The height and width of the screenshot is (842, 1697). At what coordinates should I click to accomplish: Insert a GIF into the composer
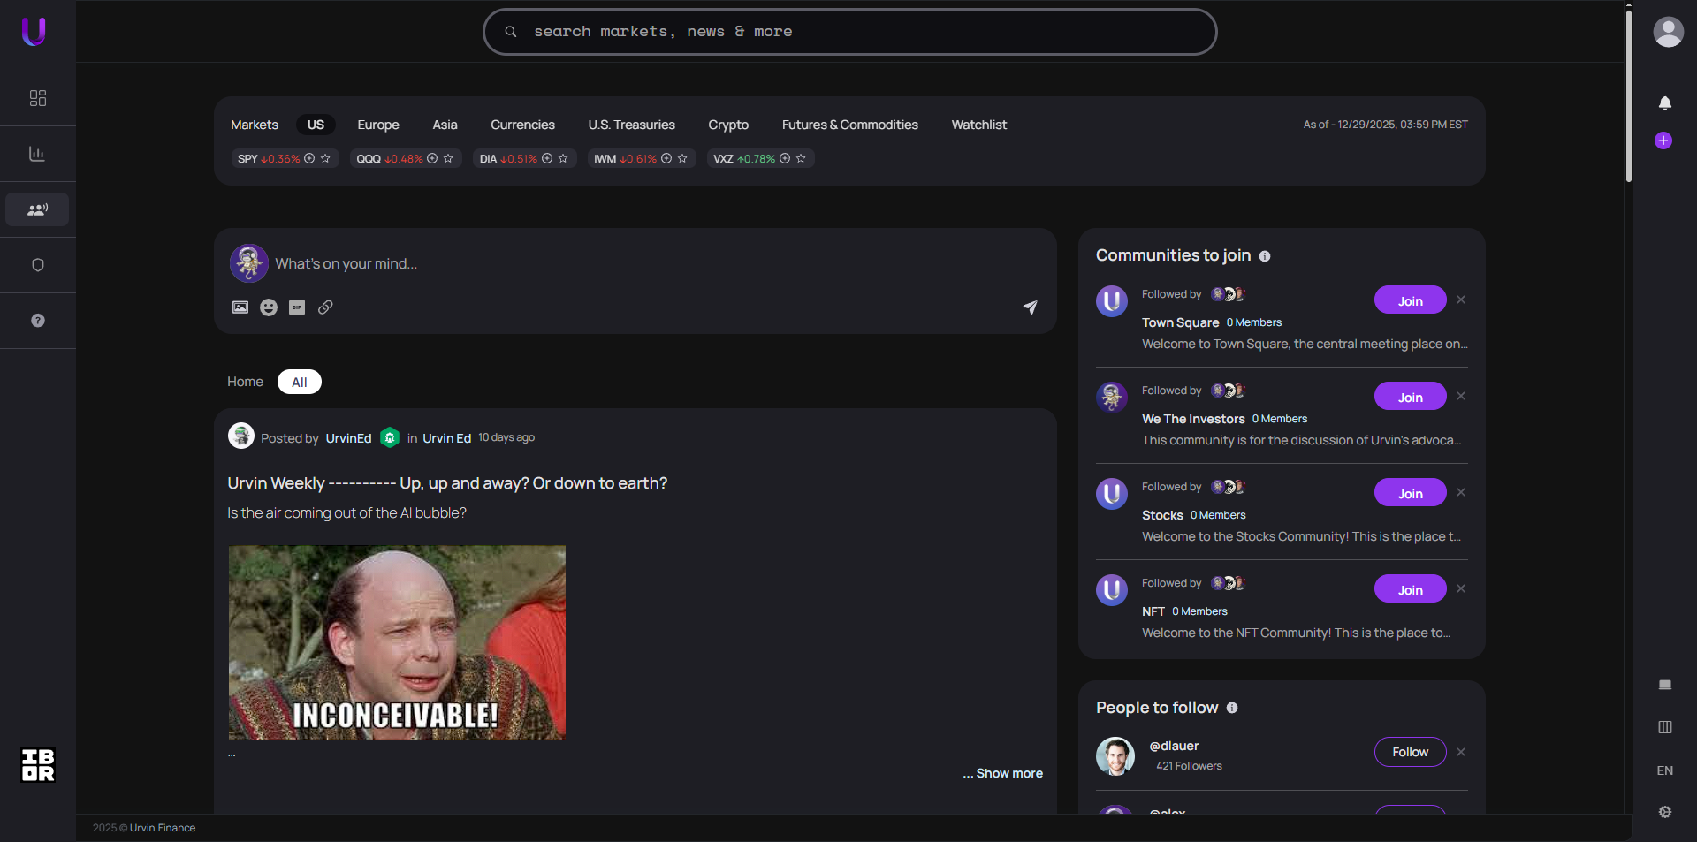coord(296,307)
